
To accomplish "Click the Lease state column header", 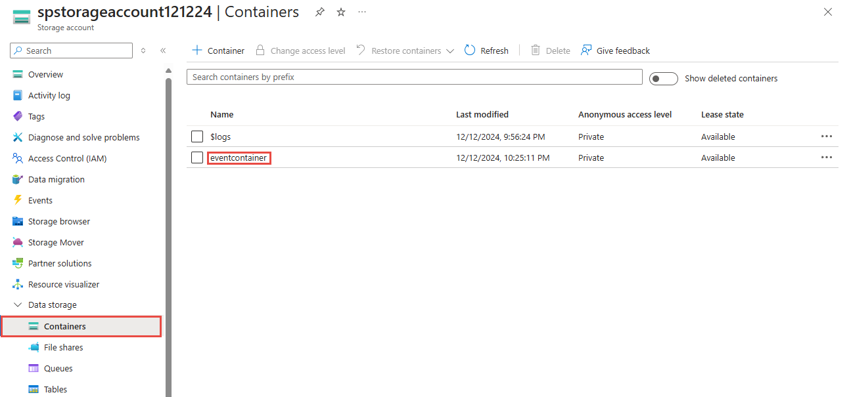I will click(722, 114).
